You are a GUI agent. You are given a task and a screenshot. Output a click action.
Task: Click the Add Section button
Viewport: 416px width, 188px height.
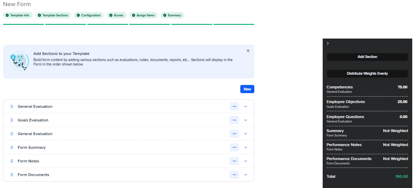[367, 57]
